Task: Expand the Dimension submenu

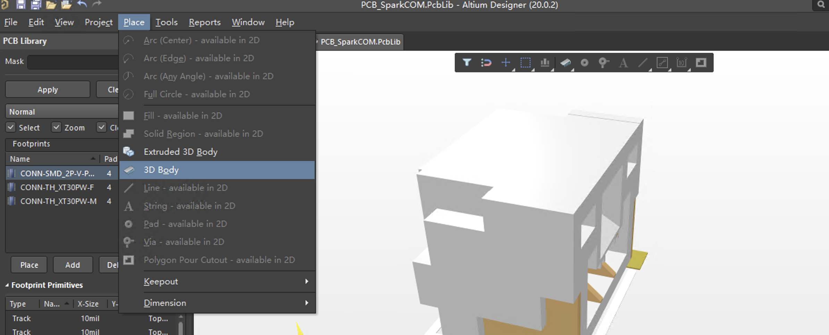Action: coord(217,303)
